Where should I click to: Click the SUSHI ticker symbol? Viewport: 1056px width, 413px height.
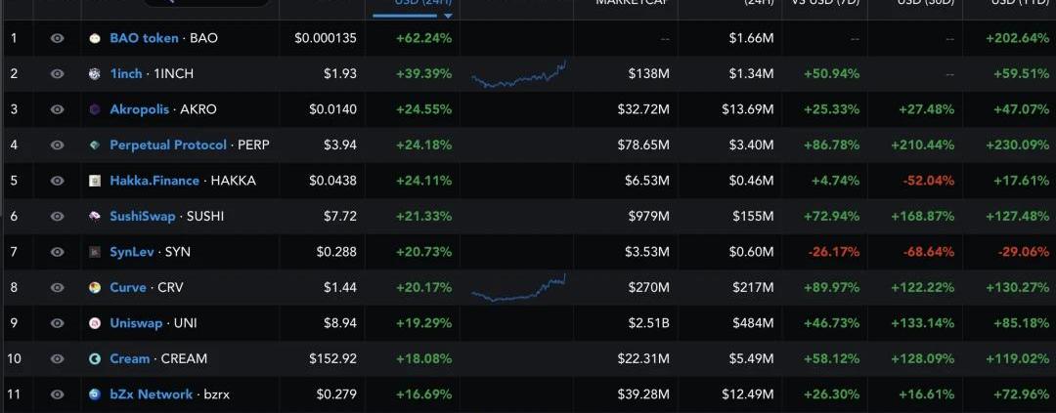click(x=205, y=217)
